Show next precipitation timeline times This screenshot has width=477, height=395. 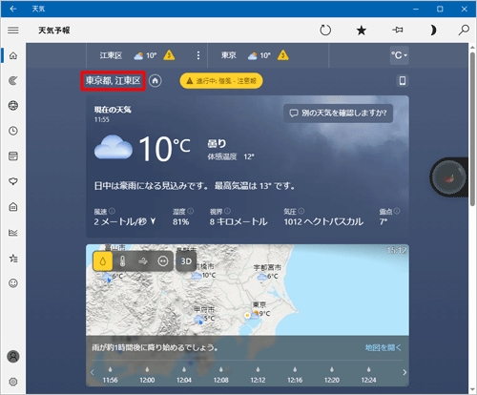point(404,372)
